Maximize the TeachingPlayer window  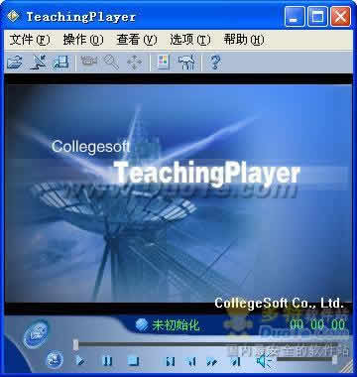point(317,17)
